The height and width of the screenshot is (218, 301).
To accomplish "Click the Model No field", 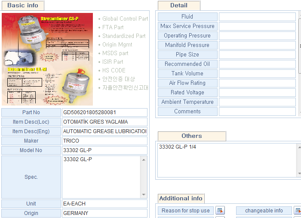I will [x=104, y=150].
